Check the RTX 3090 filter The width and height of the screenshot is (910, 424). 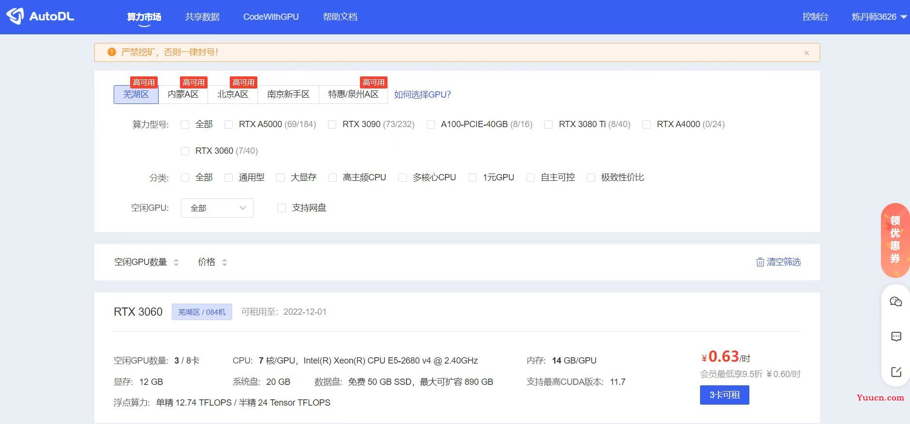332,124
